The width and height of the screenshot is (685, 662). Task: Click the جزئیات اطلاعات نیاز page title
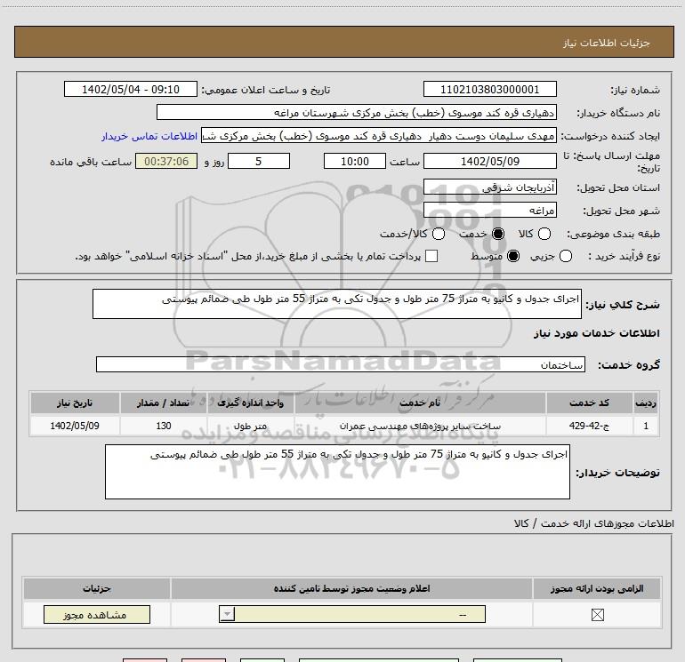[607, 43]
